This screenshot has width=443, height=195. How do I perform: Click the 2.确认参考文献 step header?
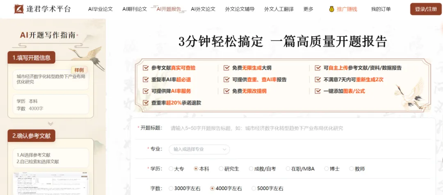pyautogui.click(x=31, y=136)
